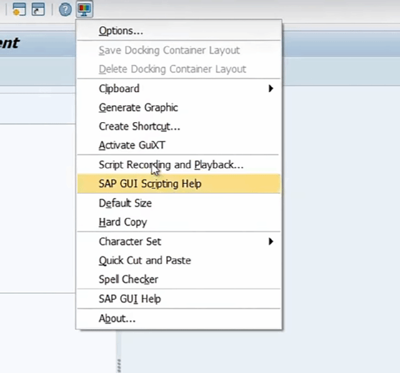The image size is (400, 373).
Task: Open the Help question mark icon
Action: (x=65, y=10)
